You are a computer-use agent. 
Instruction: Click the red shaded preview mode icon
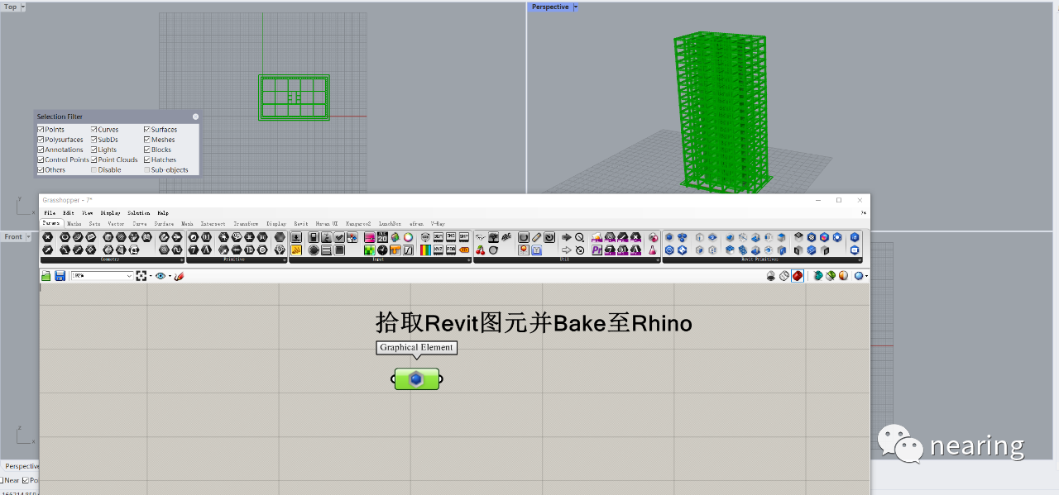point(798,275)
